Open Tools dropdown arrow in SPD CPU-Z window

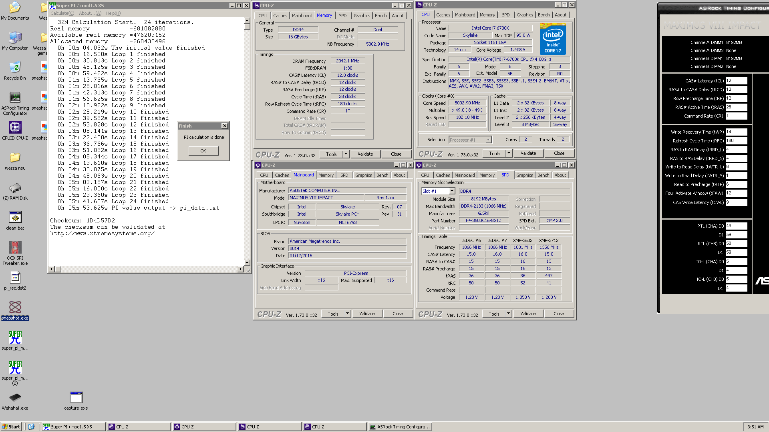click(x=508, y=314)
